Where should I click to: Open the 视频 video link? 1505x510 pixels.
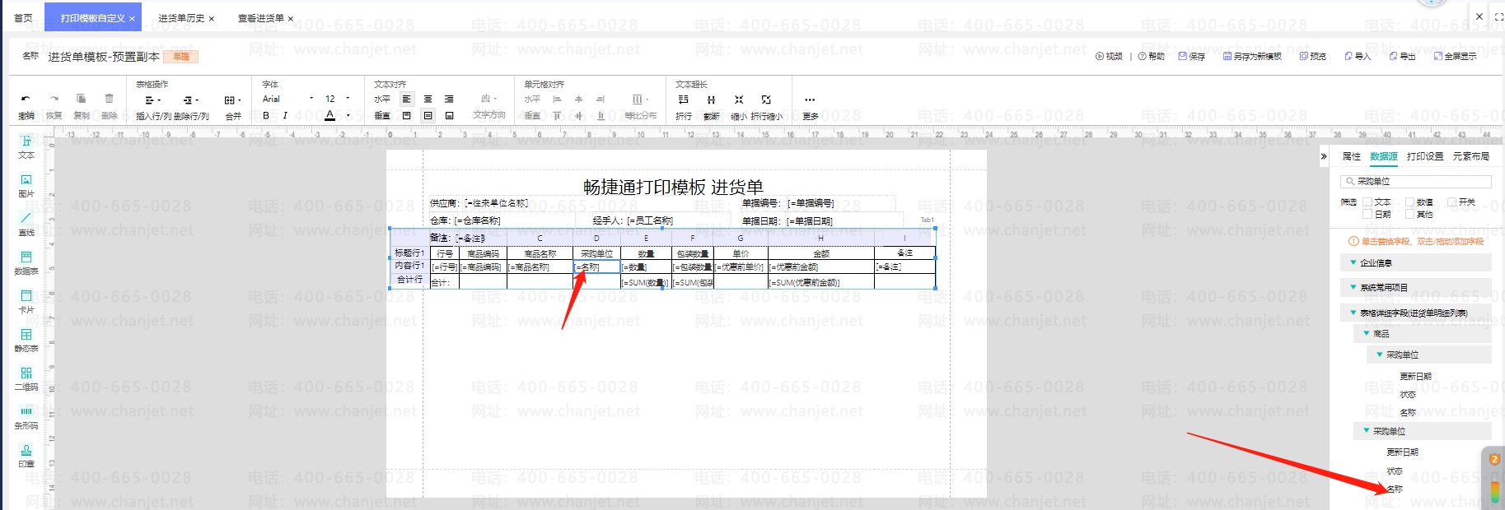tap(1109, 56)
